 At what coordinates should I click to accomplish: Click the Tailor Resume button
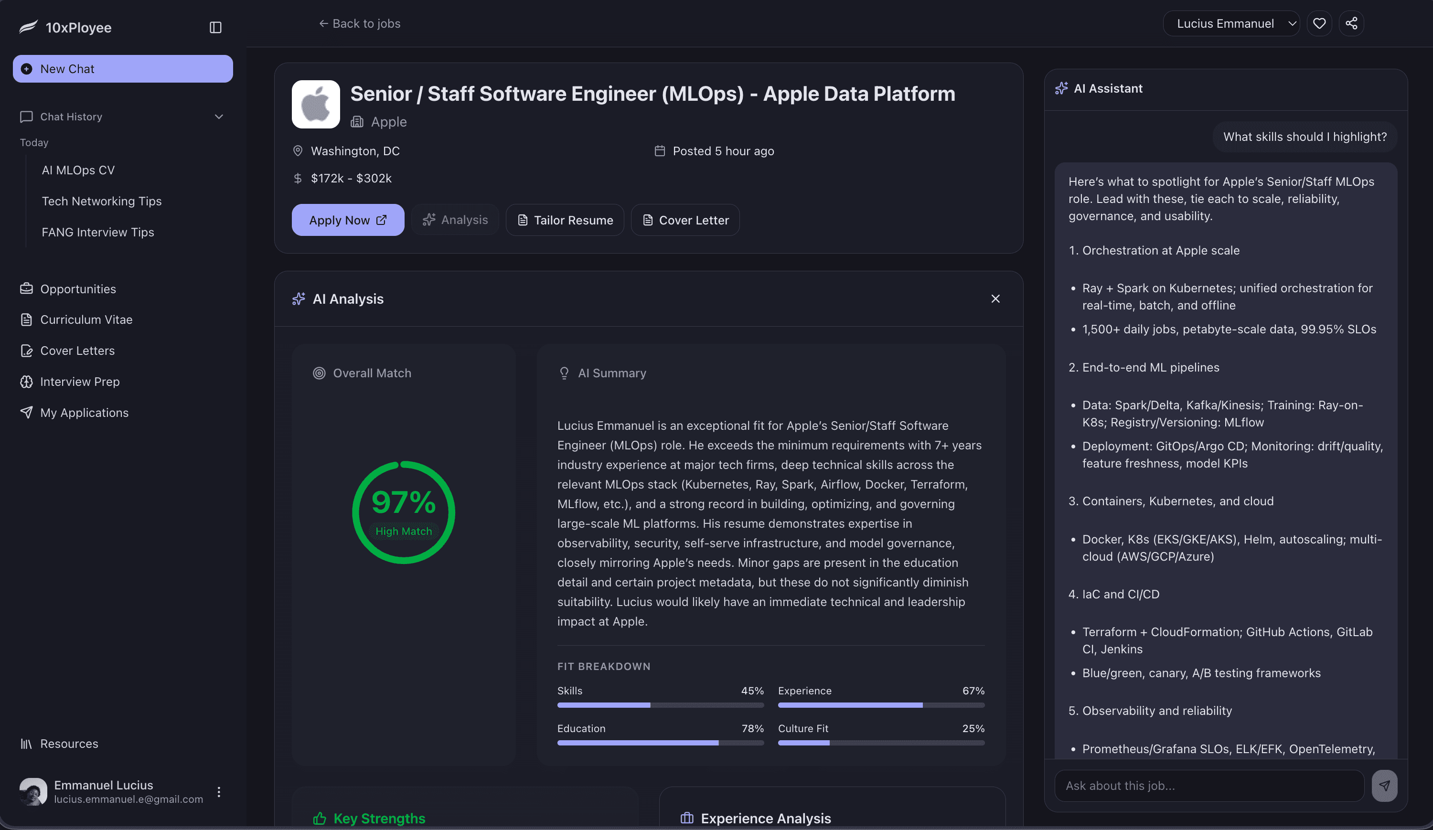[x=565, y=220]
